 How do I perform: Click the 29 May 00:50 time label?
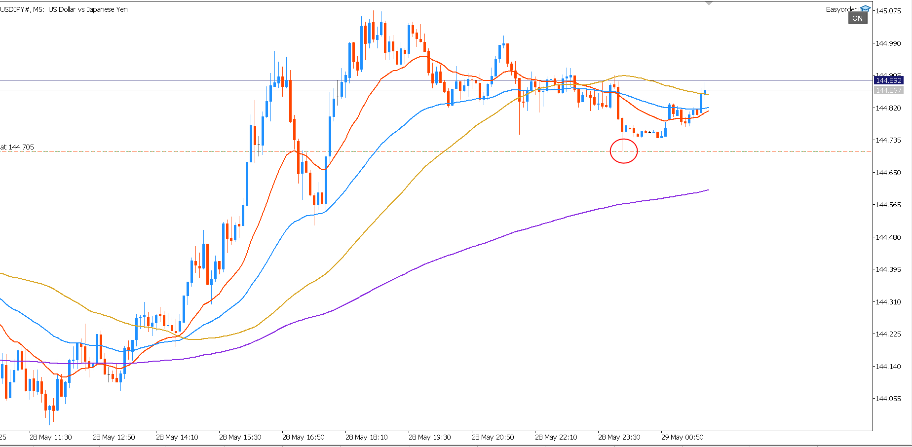pos(682,437)
